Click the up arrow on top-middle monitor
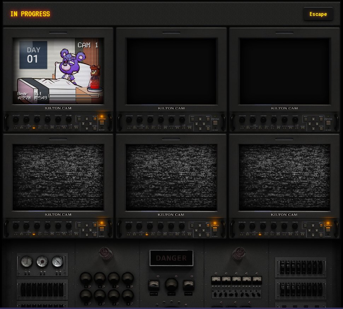 [200, 119]
